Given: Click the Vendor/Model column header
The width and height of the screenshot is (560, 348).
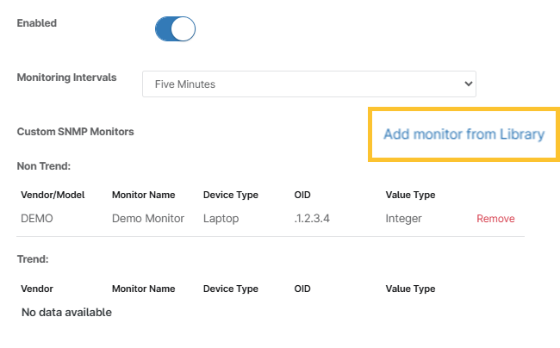Looking at the screenshot, I should pyautogui.click(x=53, y=195).
